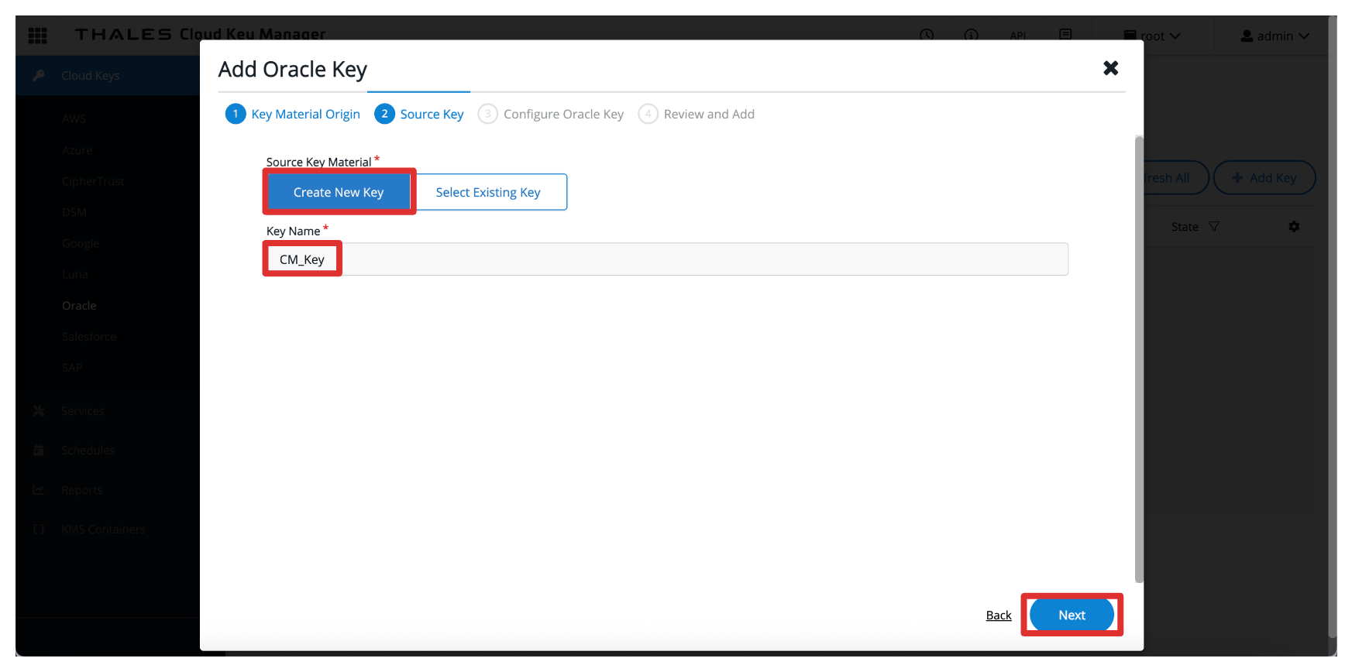
Task: Click the Schedules calendar icon in sidebar
Action: (x=39, y=451)
